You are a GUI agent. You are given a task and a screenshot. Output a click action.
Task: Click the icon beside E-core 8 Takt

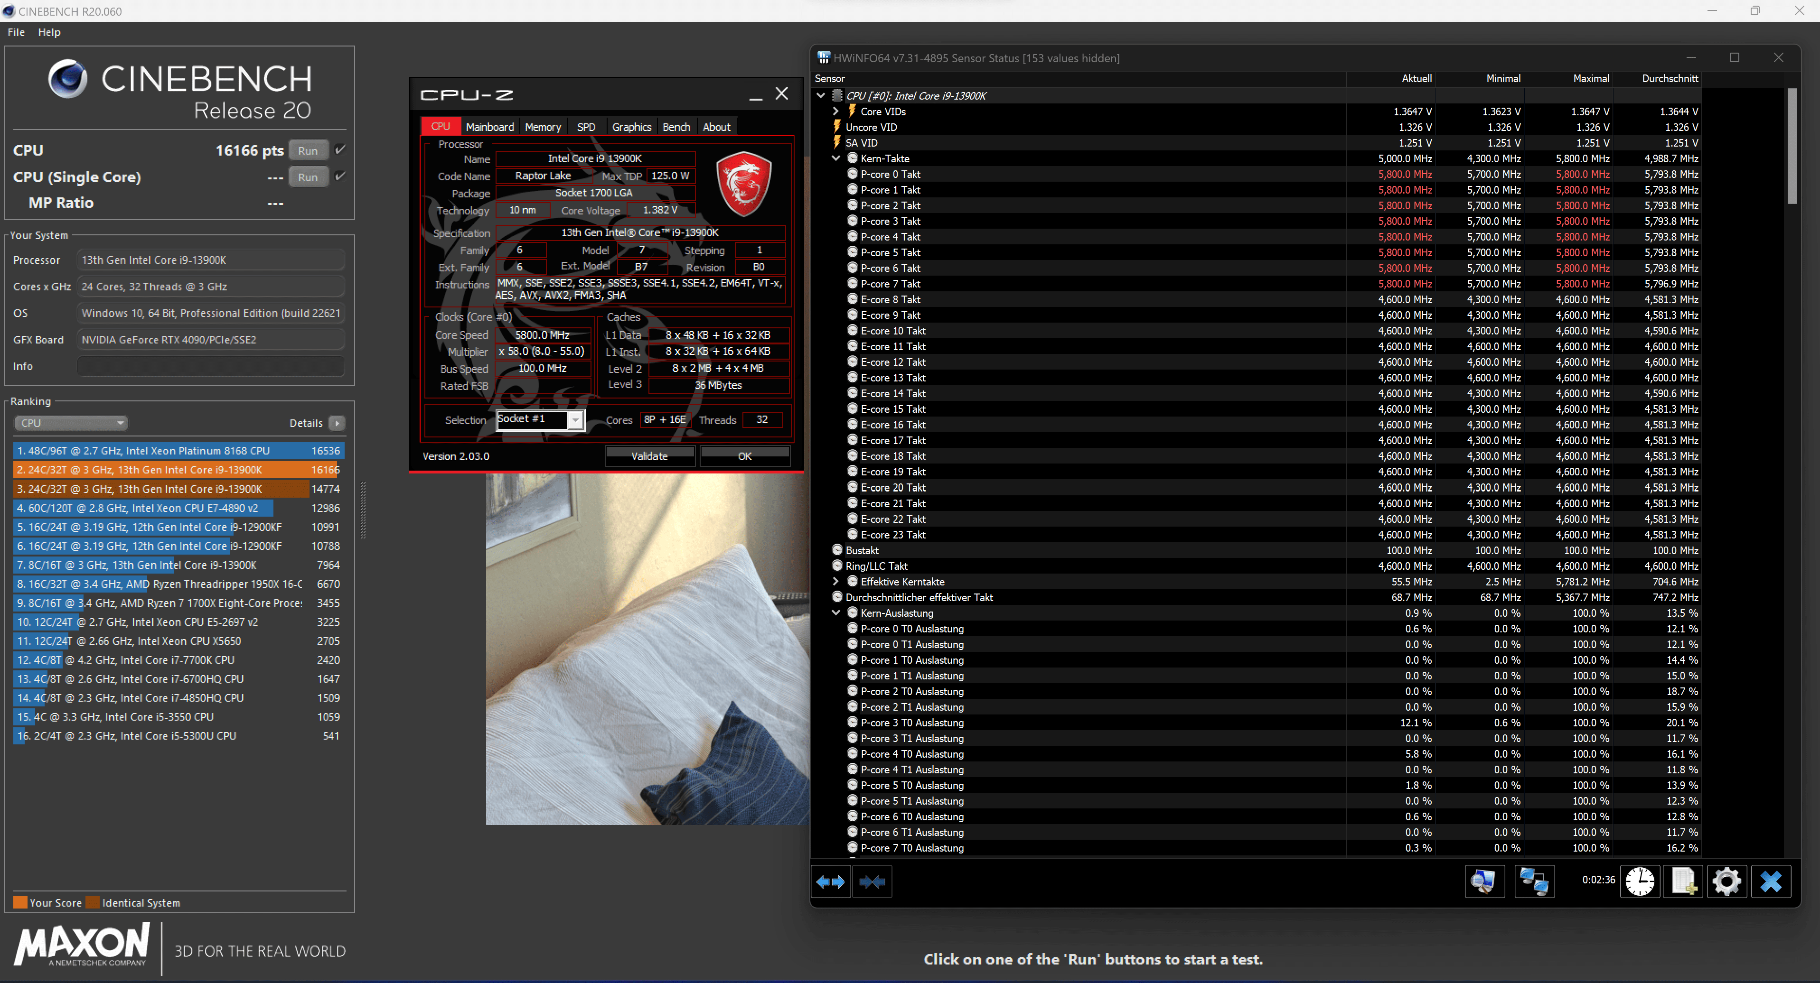pos(852,299)
